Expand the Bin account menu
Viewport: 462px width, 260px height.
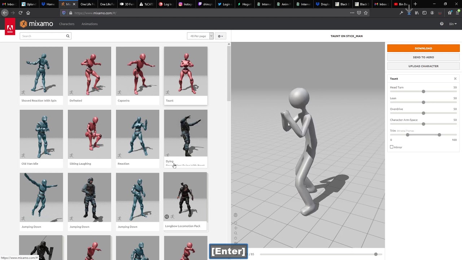point(453,24)
